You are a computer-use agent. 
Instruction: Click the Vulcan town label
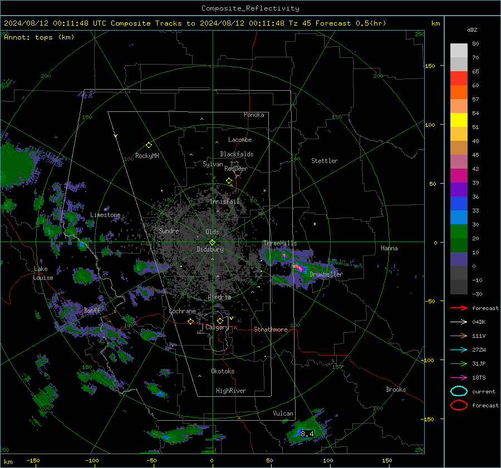[x=283, y=413]
